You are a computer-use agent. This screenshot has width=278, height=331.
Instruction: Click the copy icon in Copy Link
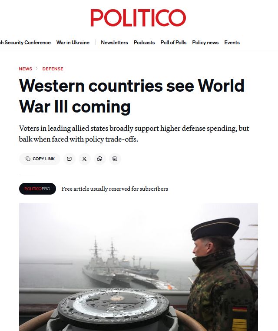point(28,159)
